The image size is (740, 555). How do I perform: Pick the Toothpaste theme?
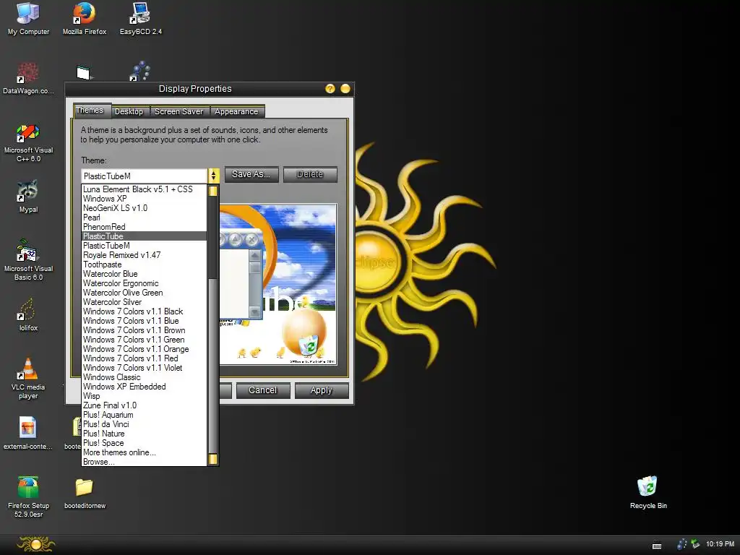(x=144, y=264)
